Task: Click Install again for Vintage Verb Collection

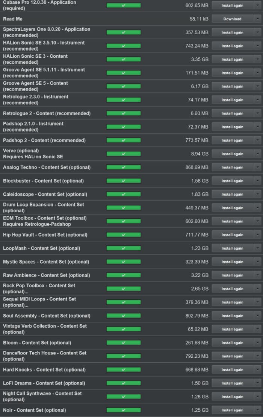Action: click(233, 329)
